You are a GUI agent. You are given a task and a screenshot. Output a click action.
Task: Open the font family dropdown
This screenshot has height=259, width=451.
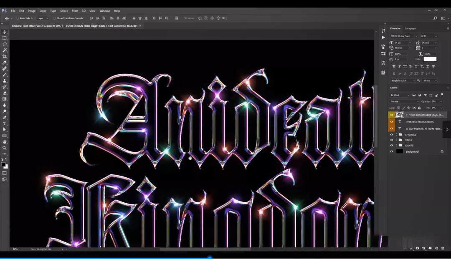click(x=404, y=36)
